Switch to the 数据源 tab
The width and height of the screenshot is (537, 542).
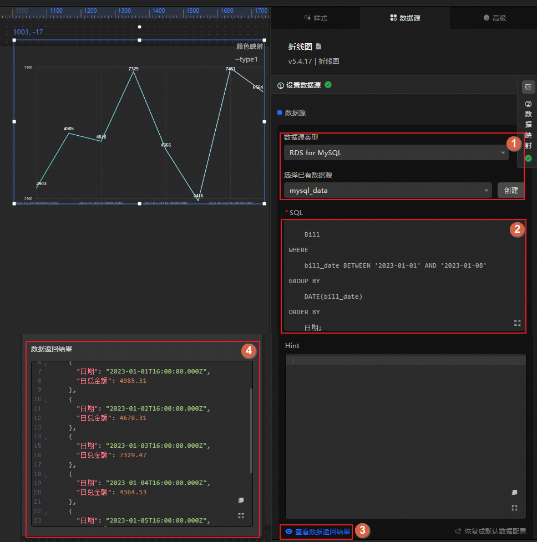tap(405, 18)
